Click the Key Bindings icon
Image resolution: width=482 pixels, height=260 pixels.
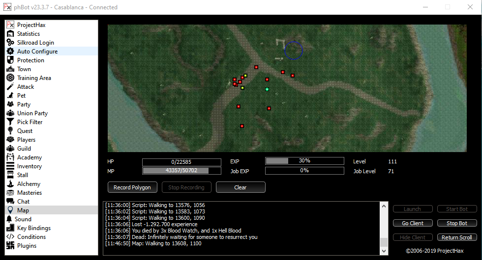point(10,228)
